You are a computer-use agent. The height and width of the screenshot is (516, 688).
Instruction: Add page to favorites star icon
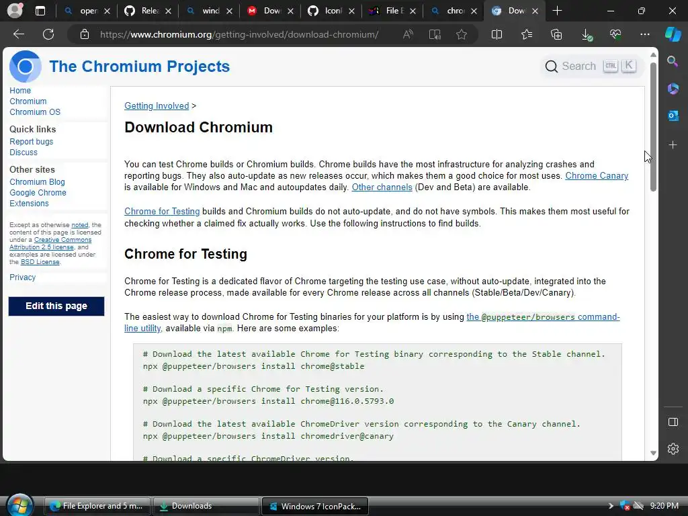click(461, 34)
